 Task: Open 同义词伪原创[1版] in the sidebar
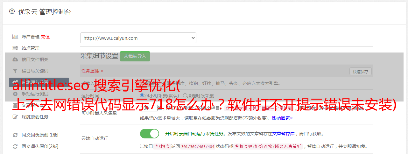coord(40,135)
